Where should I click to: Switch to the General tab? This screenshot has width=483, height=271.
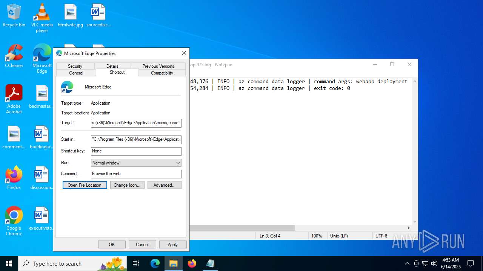76,73
